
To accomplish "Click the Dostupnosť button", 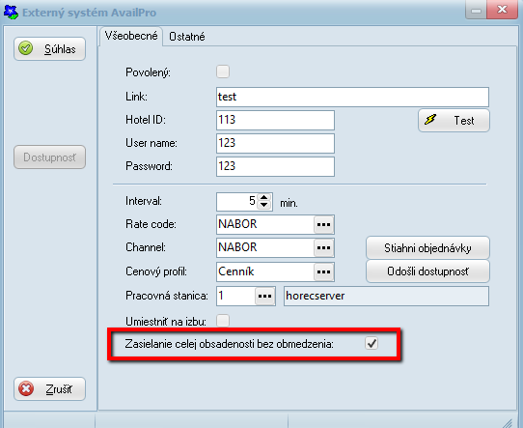I will click(50, 157).
